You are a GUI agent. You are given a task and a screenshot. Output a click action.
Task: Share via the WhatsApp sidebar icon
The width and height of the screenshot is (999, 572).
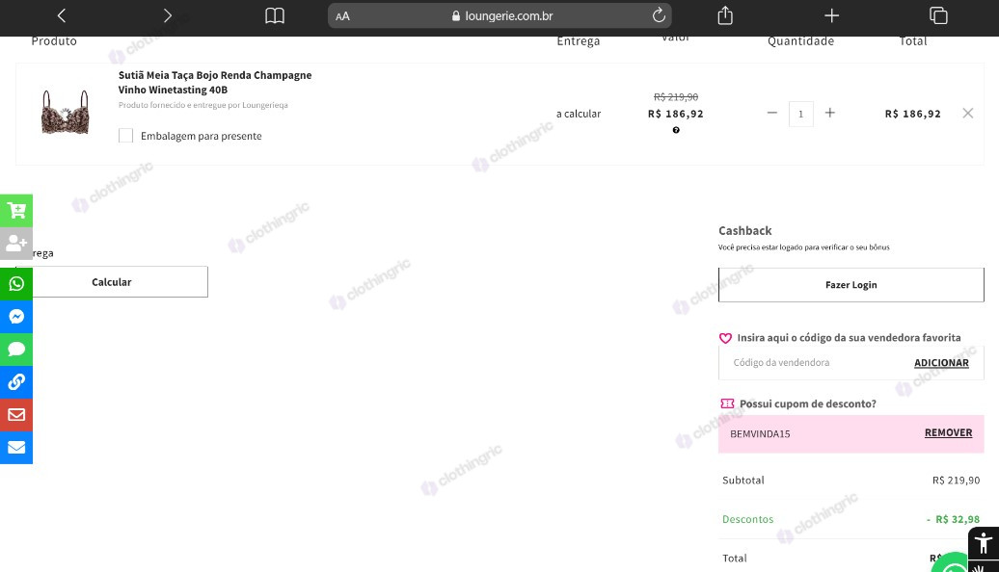16,284
